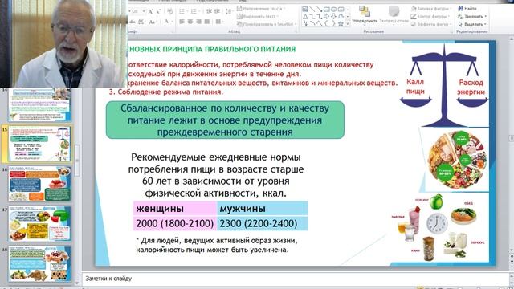Viewport: 514px width, 289px height.
Task: Open line spacing options
Action: (229, 11)
